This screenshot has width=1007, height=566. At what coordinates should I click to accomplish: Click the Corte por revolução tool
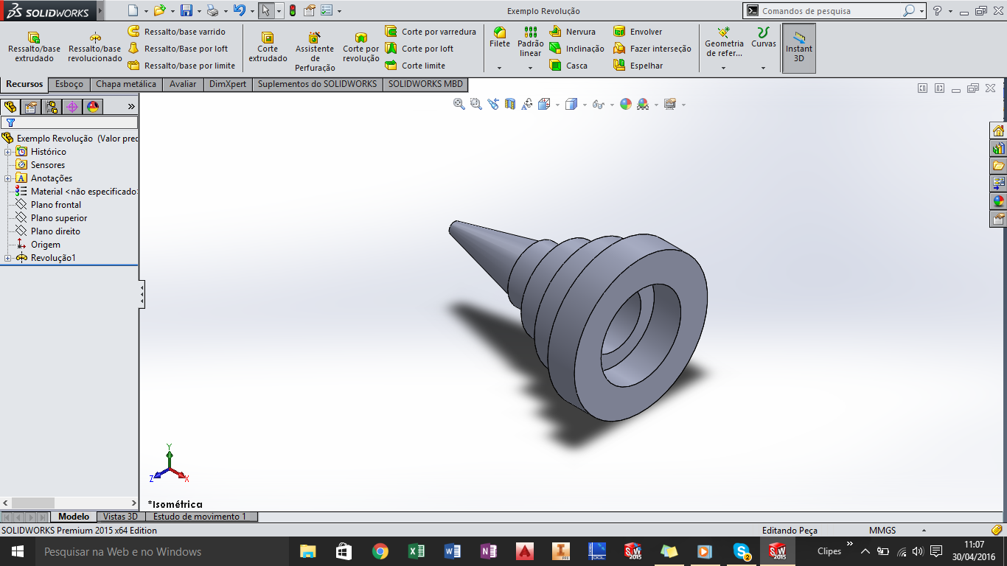coord(361,46)
